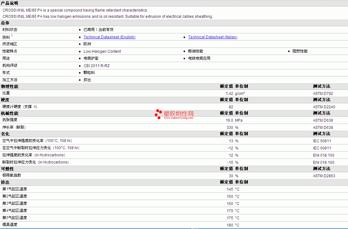Select ASTM D638 in the 伸长率 row
This screenshot has width=348, height=229.
pos(323,127)
